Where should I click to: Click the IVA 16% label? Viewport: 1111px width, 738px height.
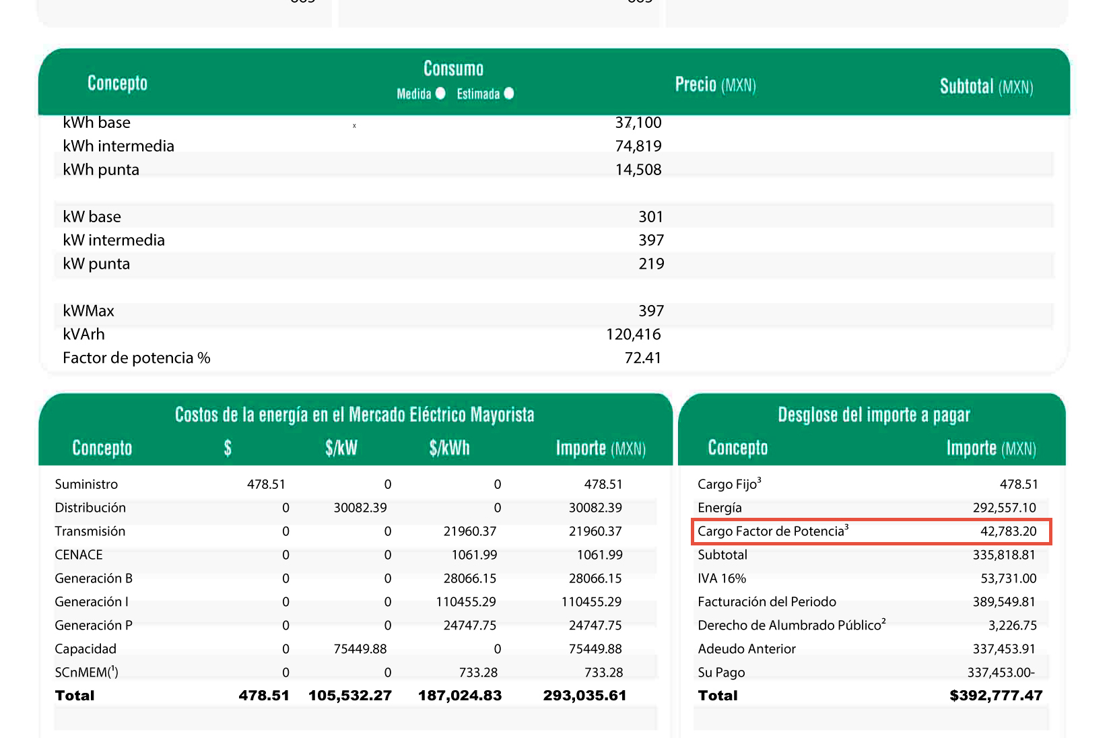pyautogui.click(x=722, y=578)
